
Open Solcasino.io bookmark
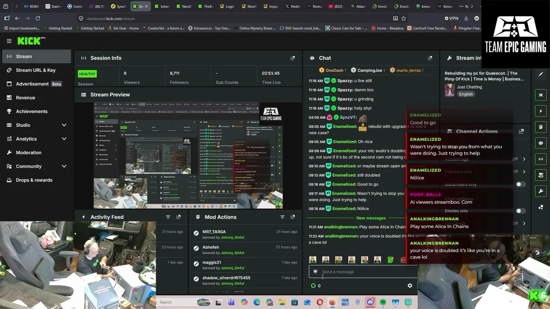[x=209, y=28]
